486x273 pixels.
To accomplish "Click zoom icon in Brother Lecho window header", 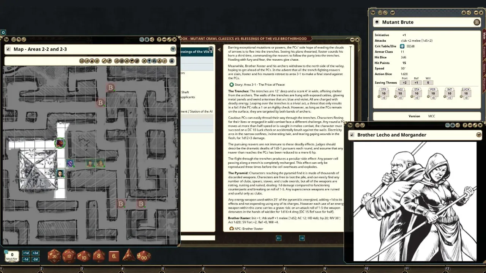I will [447, 125].
